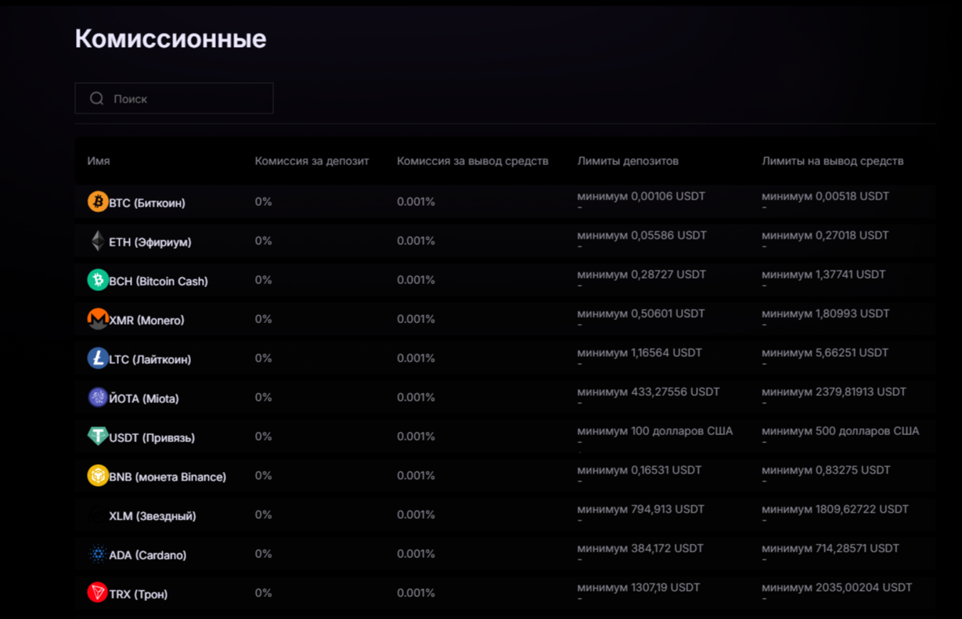Click the BNB Binance coin icon
This screenshot has width=962, height=619.
(x=98, y=476)
